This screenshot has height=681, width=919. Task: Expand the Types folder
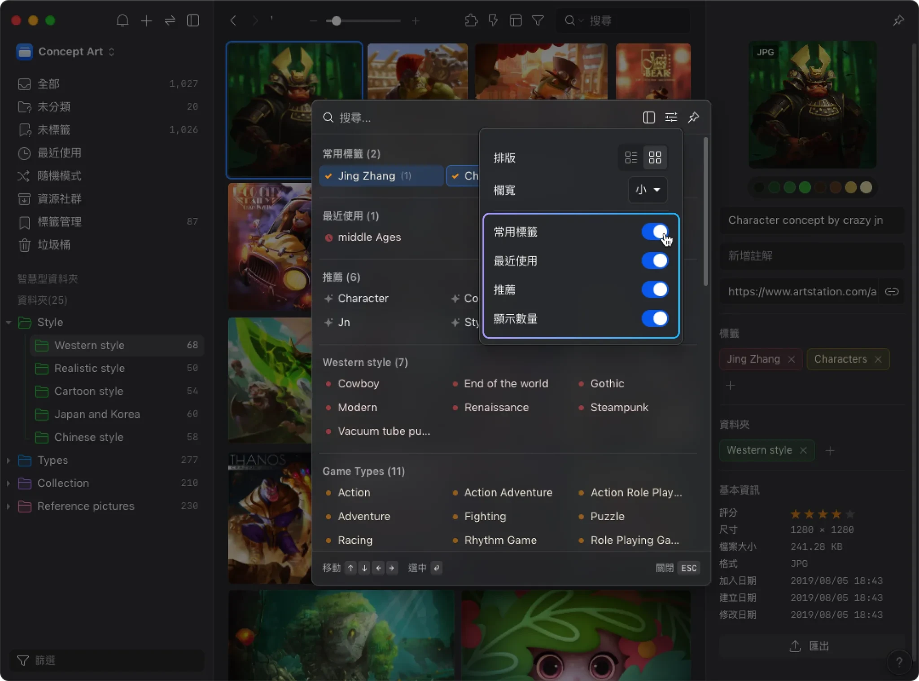(9, 460)
